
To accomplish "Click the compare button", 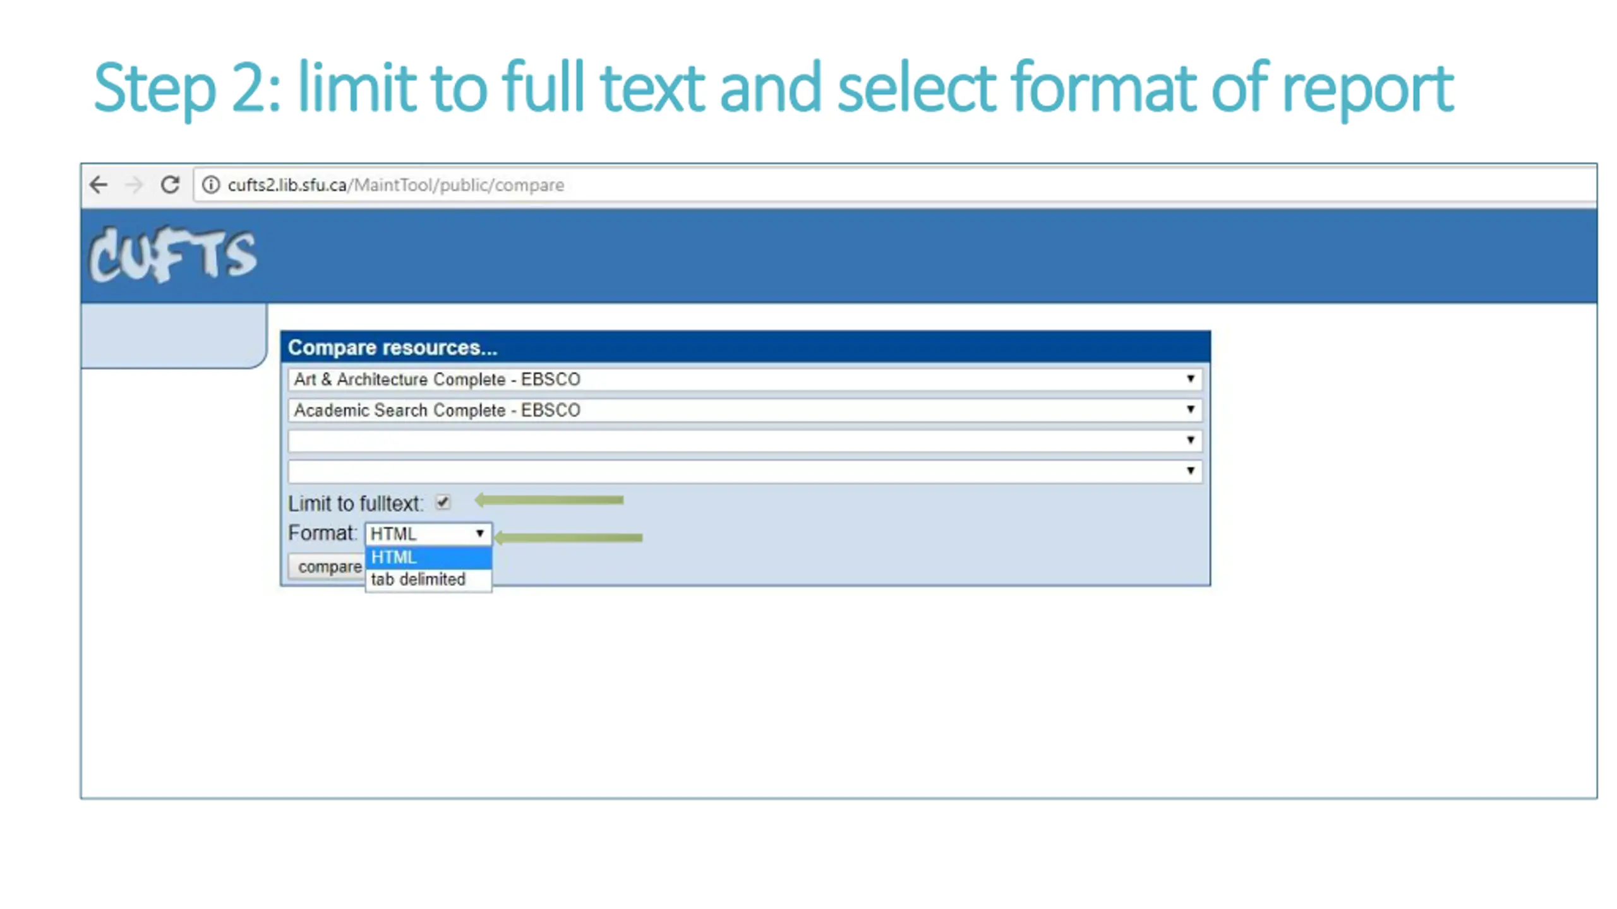I will click(327, 567).
